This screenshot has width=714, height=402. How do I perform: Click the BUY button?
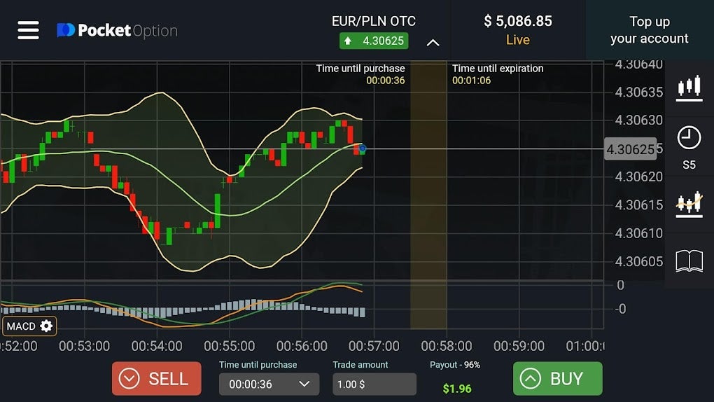[558, 378]
